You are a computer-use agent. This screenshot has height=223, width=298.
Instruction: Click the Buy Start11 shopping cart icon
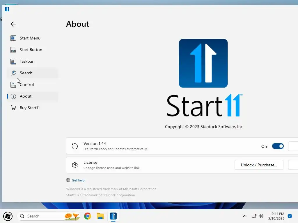[13, 108]
